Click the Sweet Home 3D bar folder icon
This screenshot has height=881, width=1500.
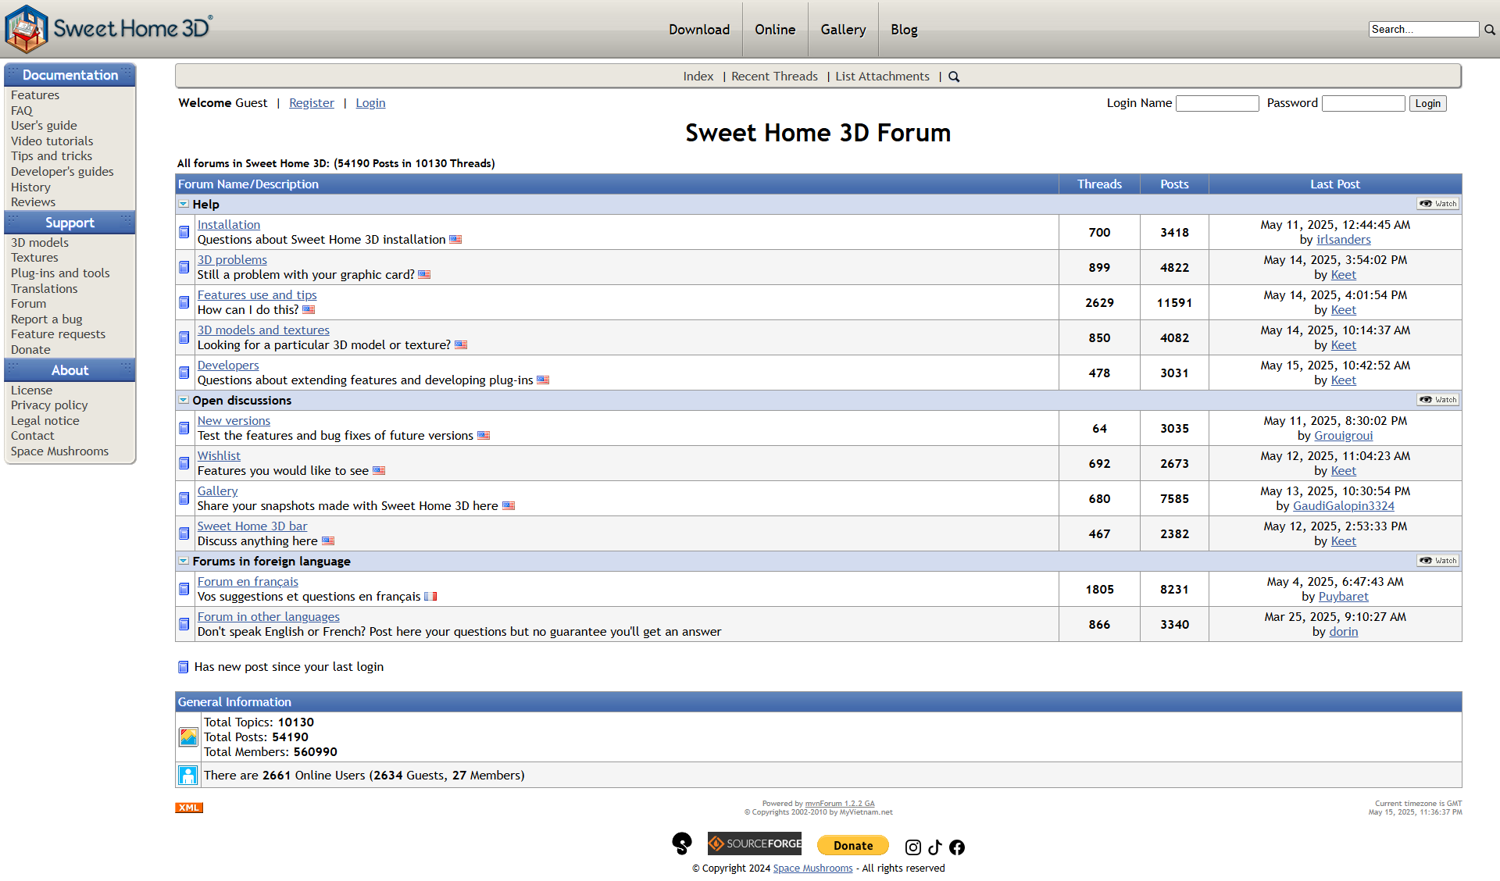(184, 534)
